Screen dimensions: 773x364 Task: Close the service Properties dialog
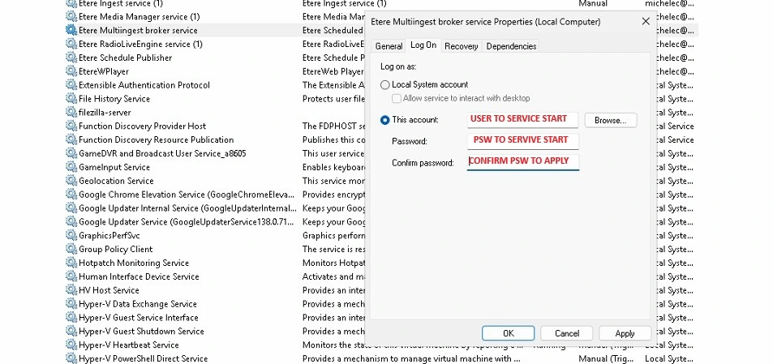[646, 21]
